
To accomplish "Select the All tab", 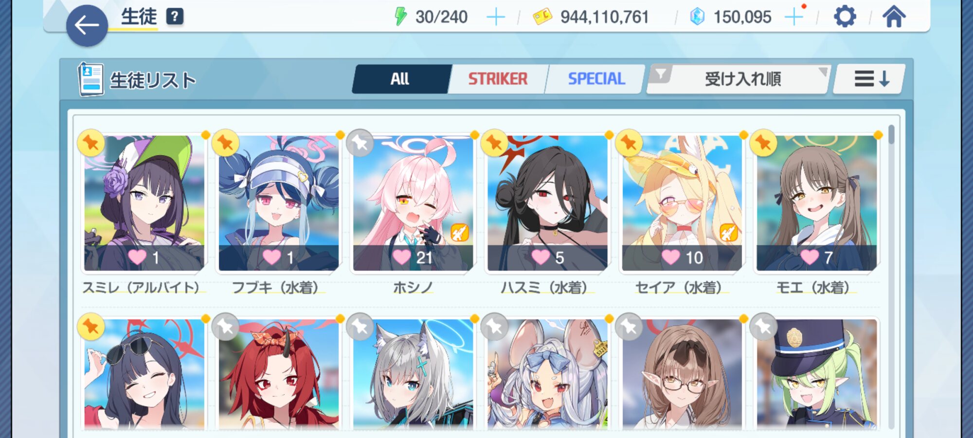I will 400,79.
